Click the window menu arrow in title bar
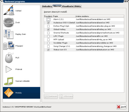 2,1
